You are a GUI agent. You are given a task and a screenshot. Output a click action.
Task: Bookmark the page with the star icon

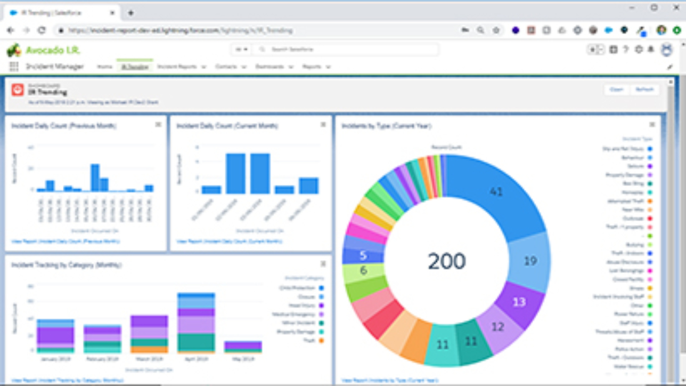coord(496,30)
